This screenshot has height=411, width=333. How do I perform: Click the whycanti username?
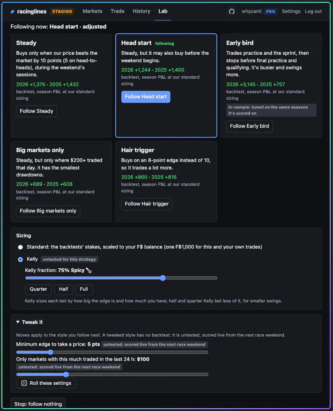(x=252, y=11)
